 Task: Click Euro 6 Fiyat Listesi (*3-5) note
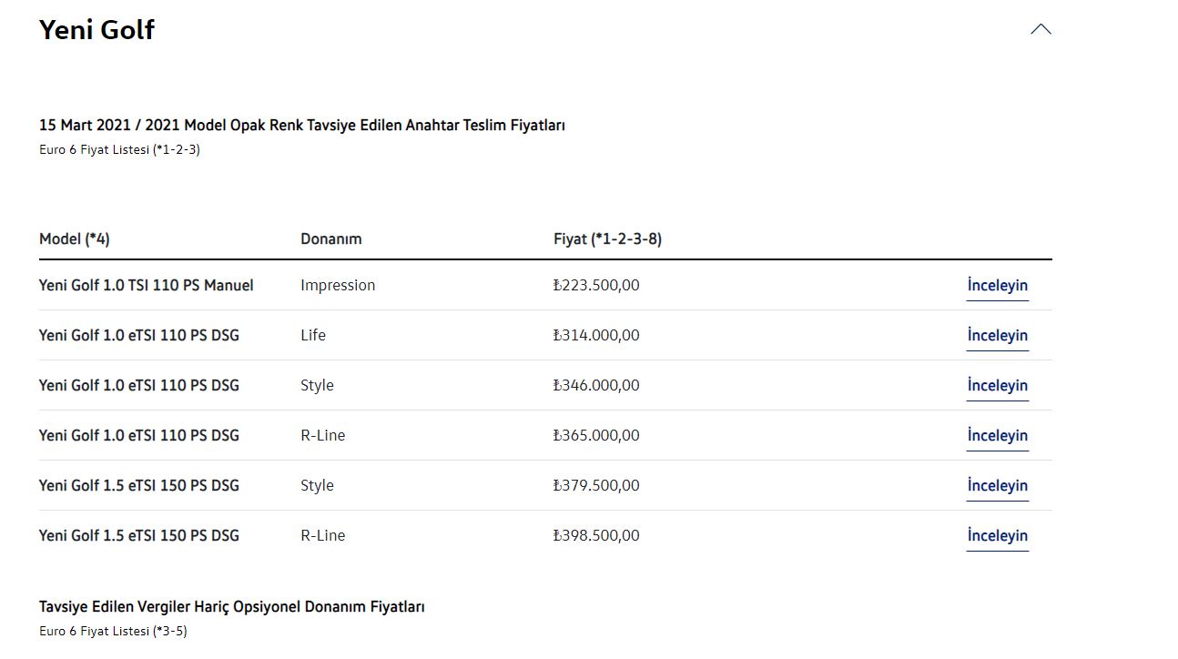click(113, 631)
